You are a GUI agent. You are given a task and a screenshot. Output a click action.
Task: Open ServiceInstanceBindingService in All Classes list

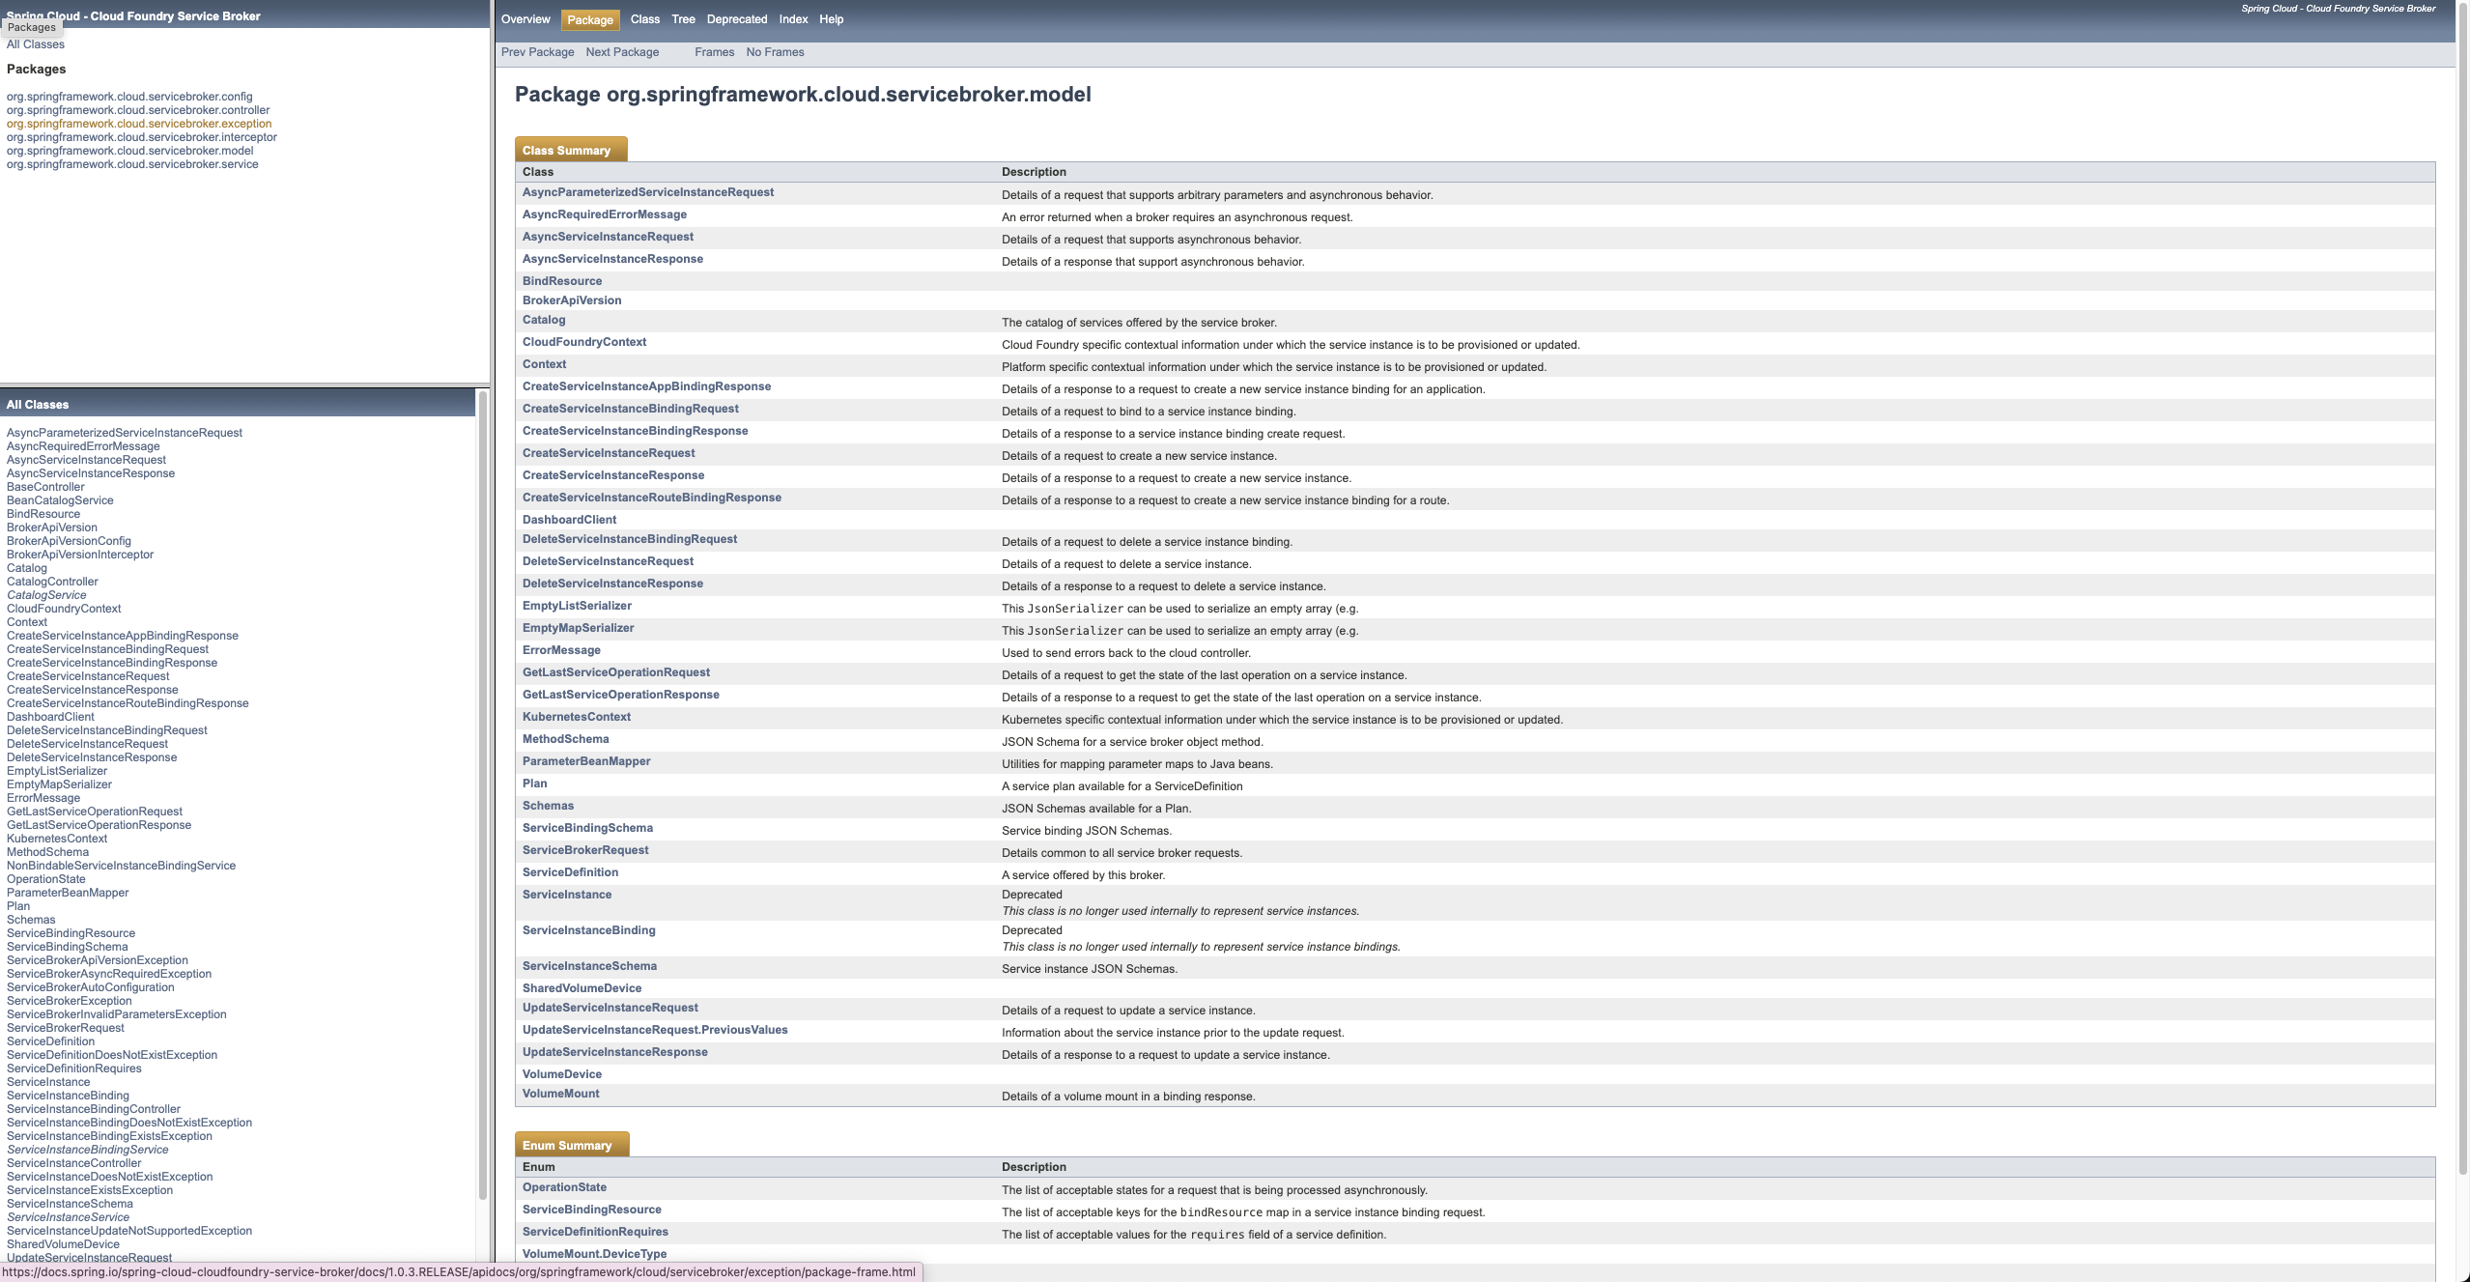(88, 1150)
